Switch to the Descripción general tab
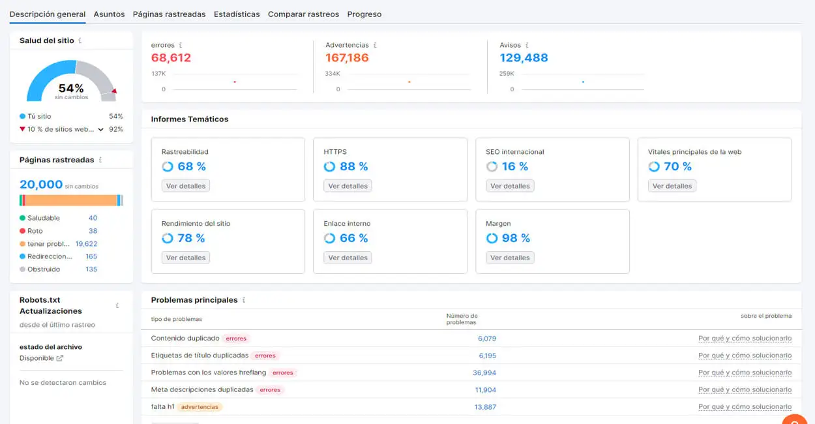This screenshot has width=815, height=424. 48,14
